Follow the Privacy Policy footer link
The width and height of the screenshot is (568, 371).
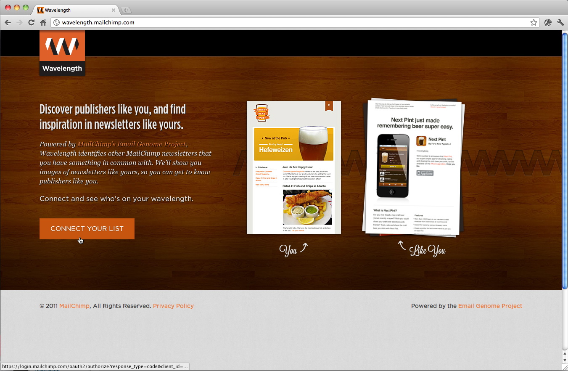click(x=173, y=306)
